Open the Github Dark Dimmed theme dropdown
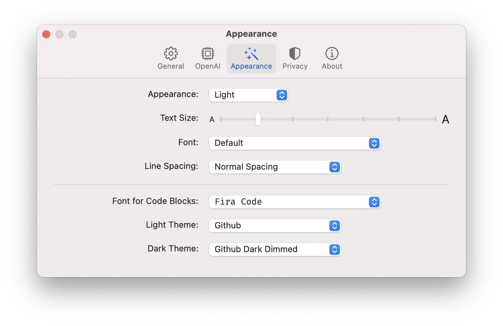 pos(275,249)
